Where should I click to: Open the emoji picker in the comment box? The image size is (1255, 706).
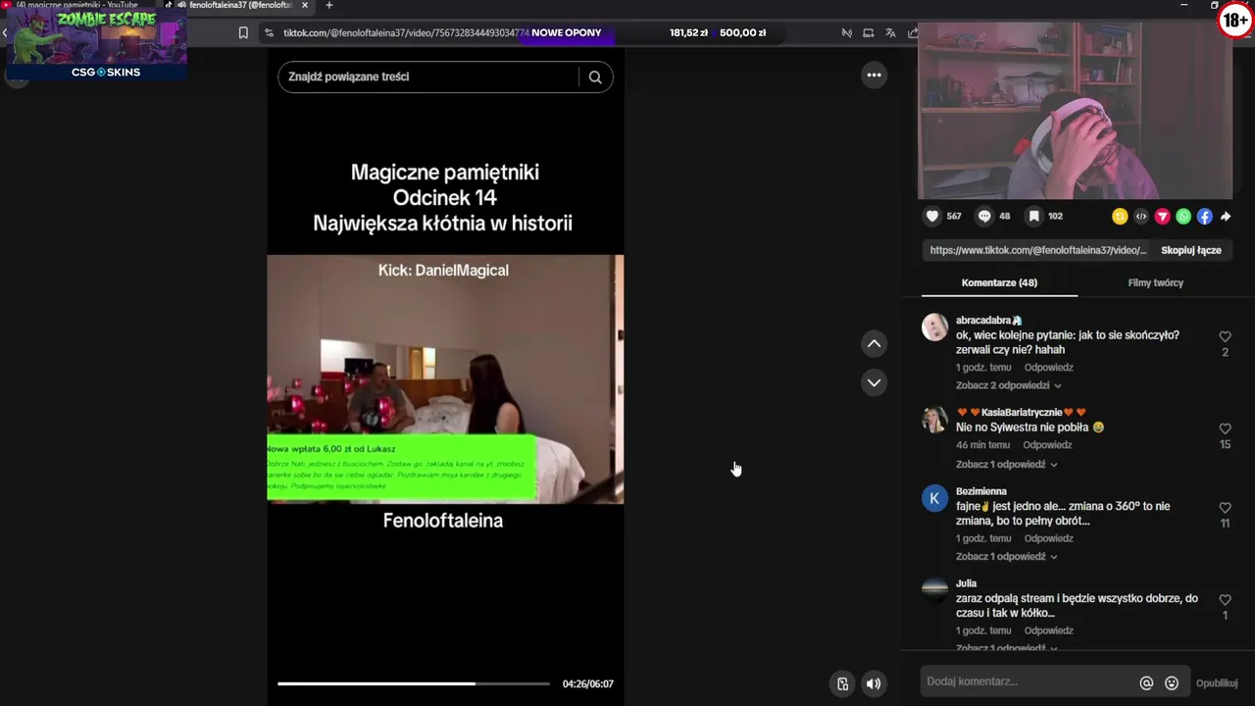[1172, 682]
